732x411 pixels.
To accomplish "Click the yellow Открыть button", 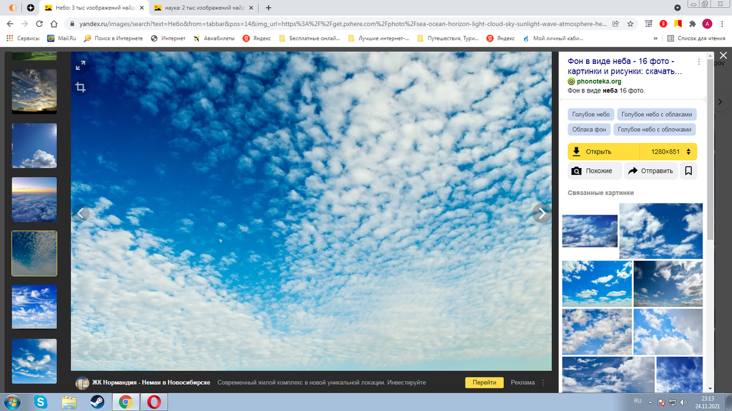I will (604, 152).
